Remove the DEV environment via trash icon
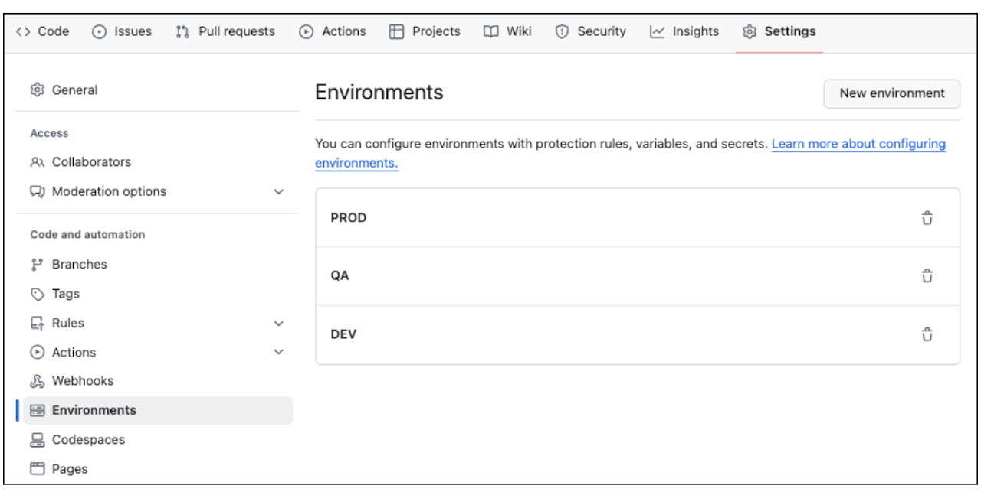This screenshot has height=495, width=981. pyautogui.click(x=927, y=334)
